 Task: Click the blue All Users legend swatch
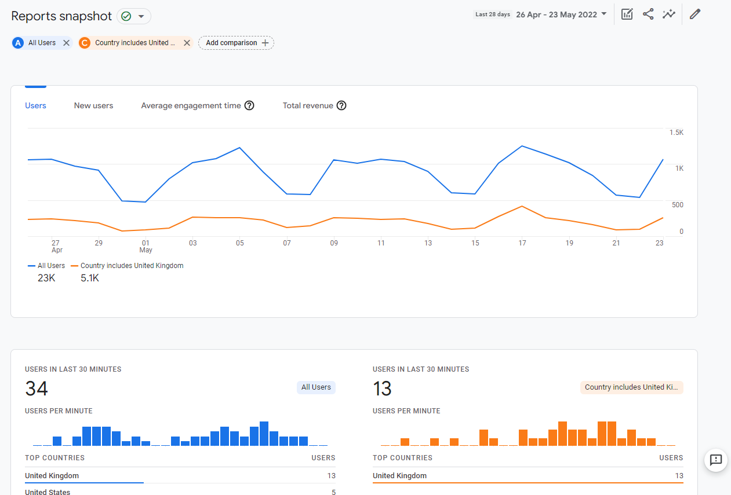(x=32, y=266)
